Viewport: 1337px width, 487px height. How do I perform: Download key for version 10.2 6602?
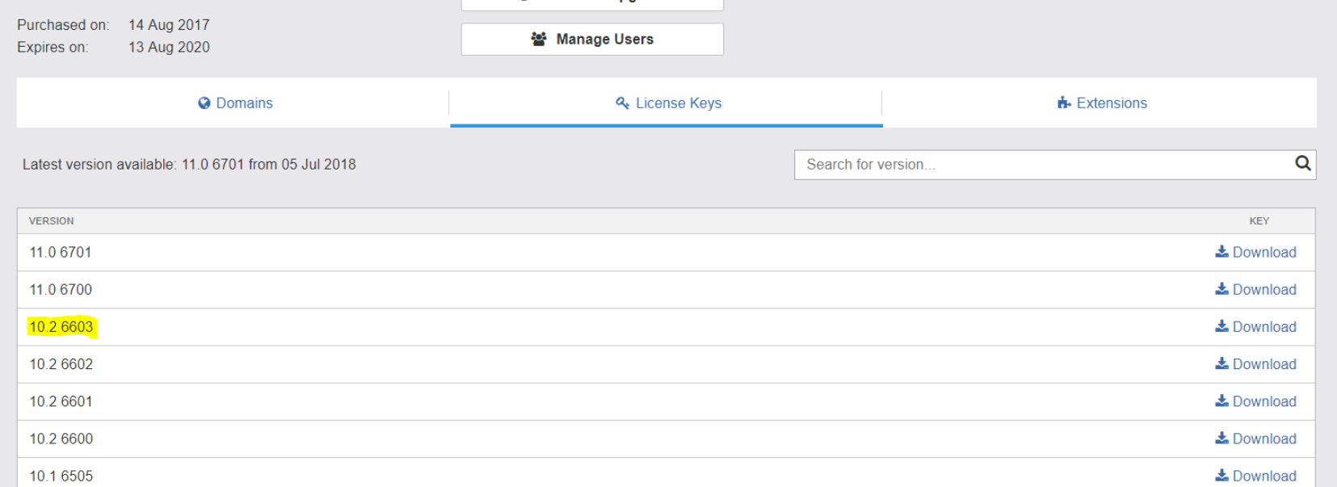[1255, 364]
